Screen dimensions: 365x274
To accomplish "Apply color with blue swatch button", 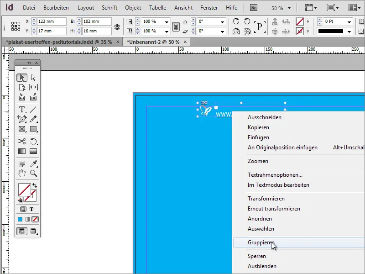I will point(20,219).
